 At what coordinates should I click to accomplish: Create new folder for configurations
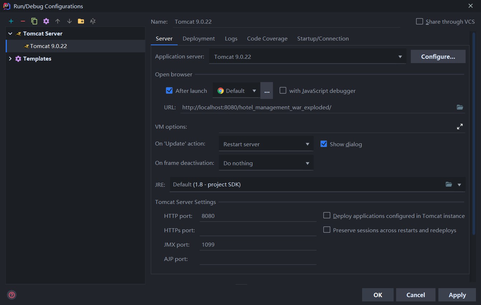pos(81,22)
